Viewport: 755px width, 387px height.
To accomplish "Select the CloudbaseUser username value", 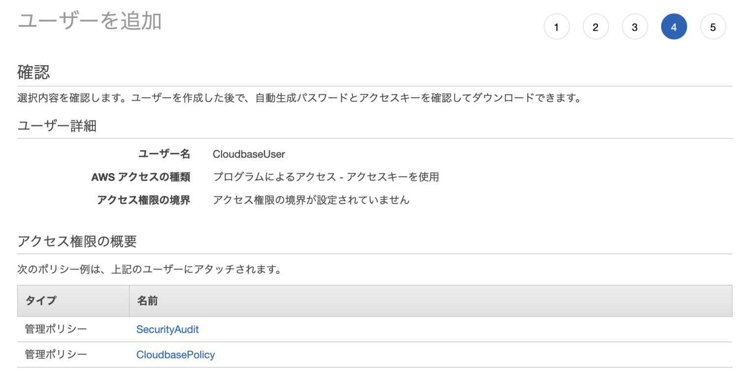I will pyautogui.click(x=249, y=154).
